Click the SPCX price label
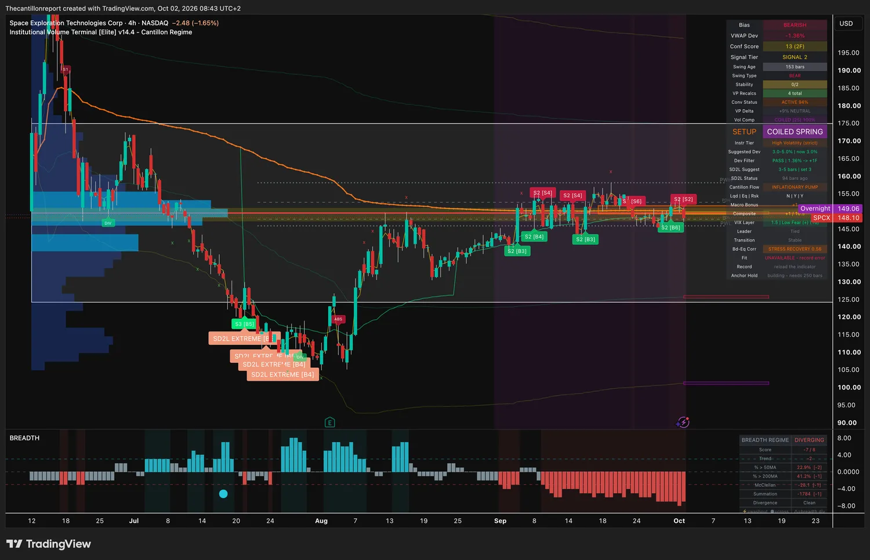The image size is (870, 560). tap(821, 218)
